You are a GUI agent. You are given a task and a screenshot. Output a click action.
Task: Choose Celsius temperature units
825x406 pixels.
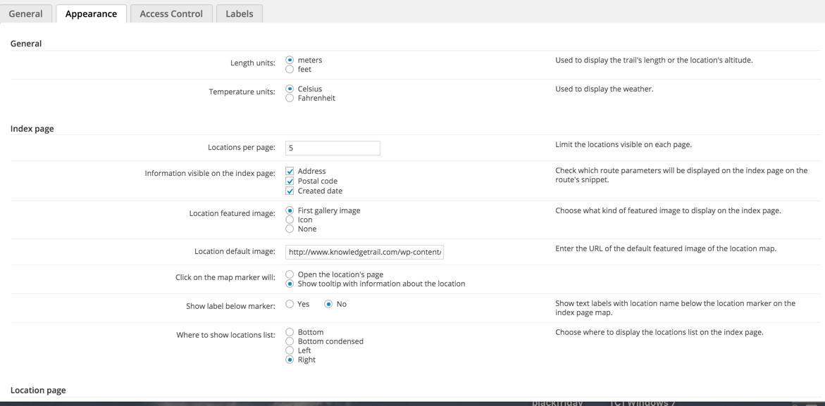click(x=290, y=89)
